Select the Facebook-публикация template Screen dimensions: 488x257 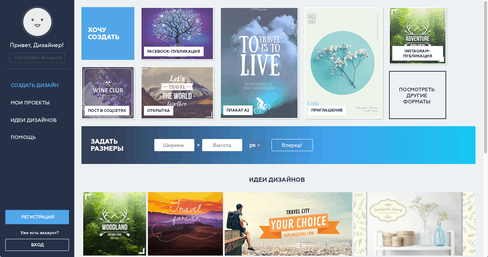point(177,34)
